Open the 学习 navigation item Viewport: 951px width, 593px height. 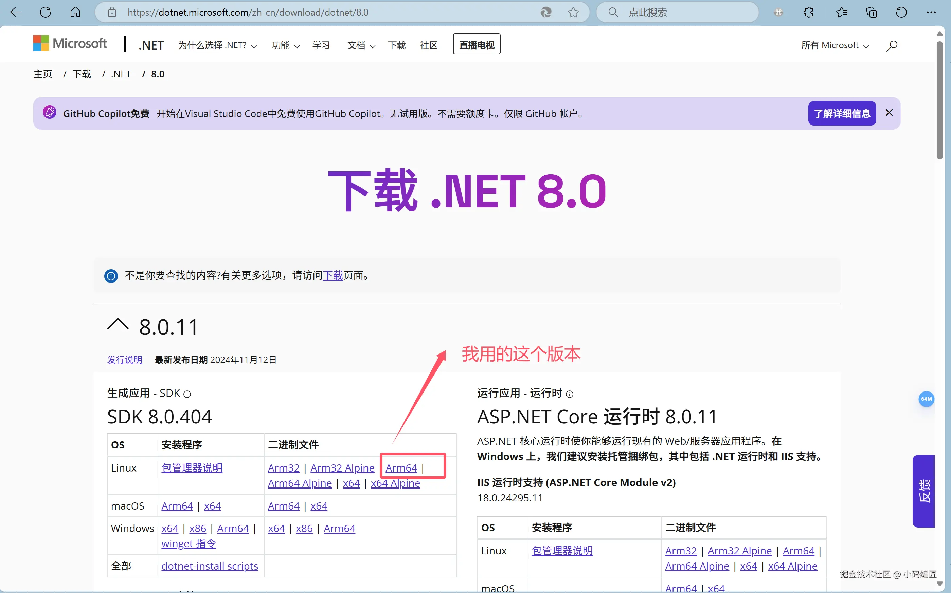(x=321, y=45)
